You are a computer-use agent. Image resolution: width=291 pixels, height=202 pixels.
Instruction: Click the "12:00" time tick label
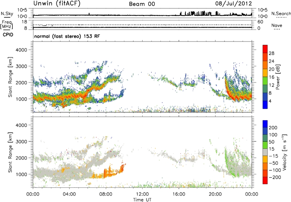(142, 194)
